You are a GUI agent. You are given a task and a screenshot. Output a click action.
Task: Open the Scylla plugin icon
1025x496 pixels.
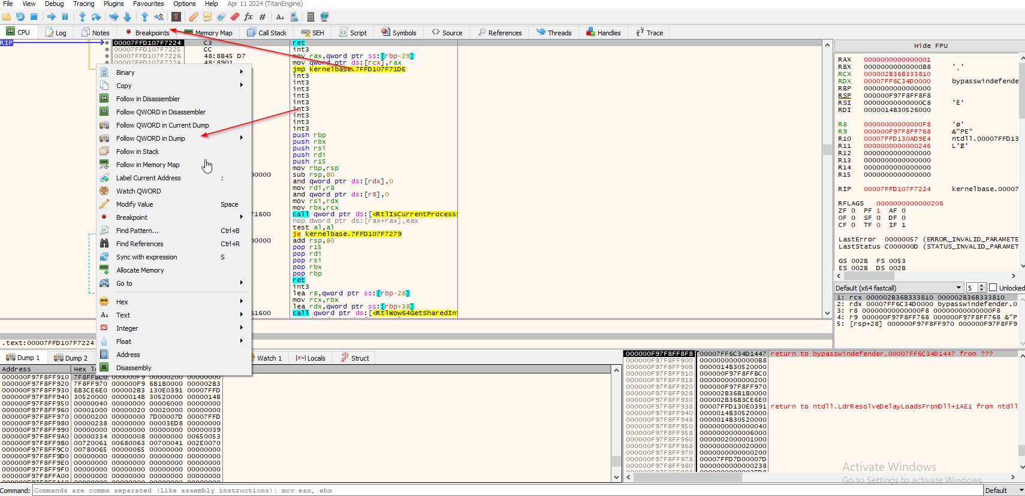coord(176,17)
